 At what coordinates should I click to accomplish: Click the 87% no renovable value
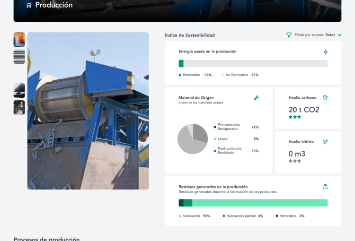255,75
